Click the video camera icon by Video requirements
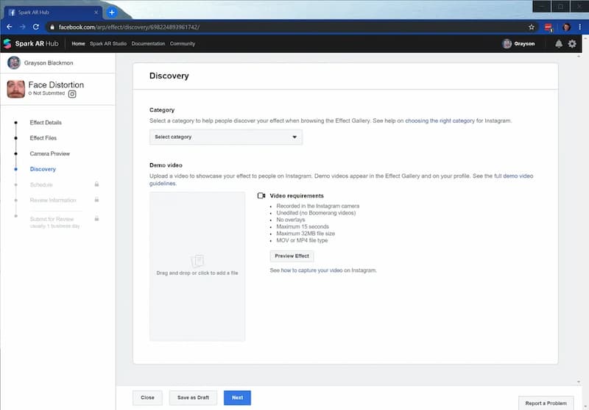 (261, 195)
